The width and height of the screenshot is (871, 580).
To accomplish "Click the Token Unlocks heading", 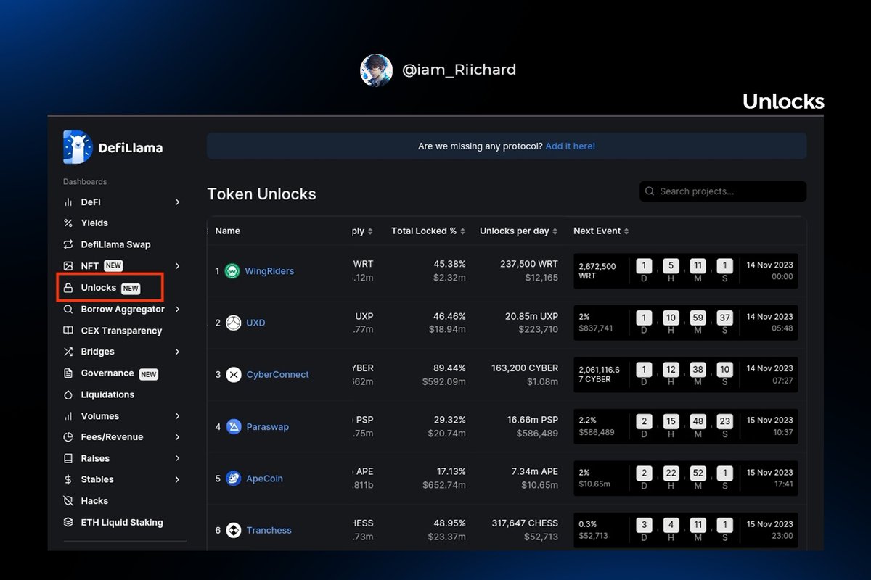I will pyautogui.click(x=261, y=194).
